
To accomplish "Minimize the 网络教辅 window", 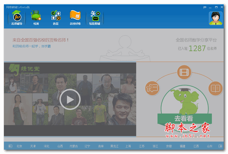I will pyautogui.click(x=210, y=7).
